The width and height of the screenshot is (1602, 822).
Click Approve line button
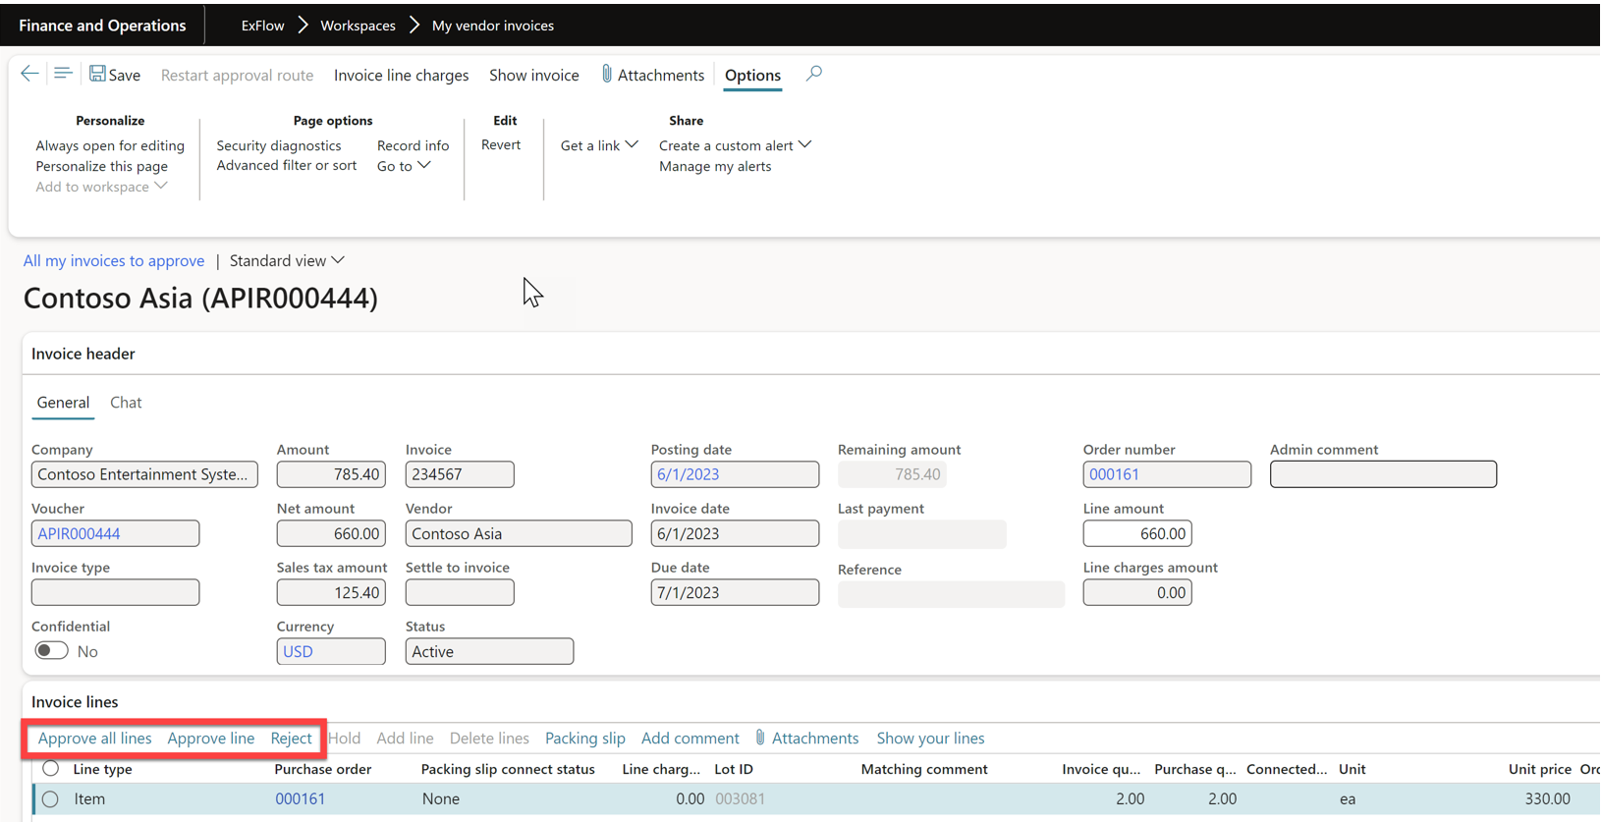click(x=210, y=738)
